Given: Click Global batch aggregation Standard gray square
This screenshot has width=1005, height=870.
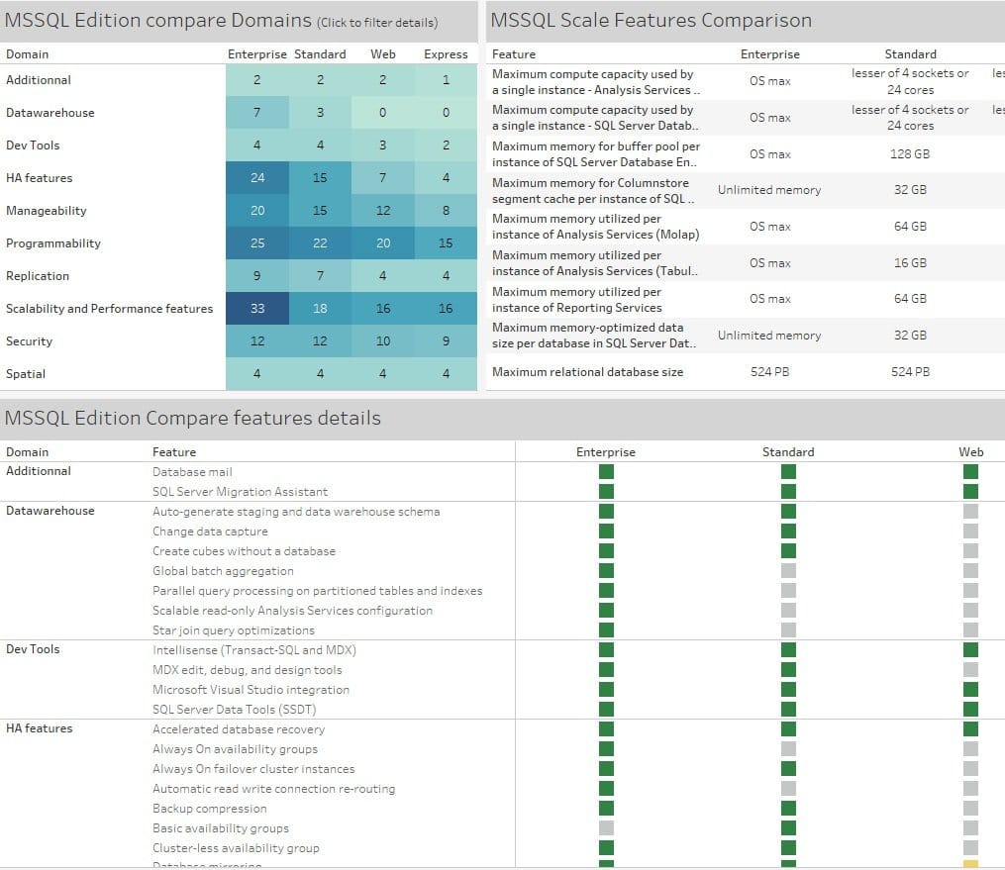Looking at the screenshot, I should 788,571.
